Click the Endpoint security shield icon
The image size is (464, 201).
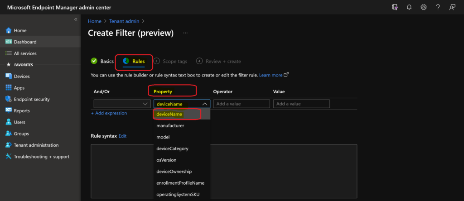tap(9, 99)
